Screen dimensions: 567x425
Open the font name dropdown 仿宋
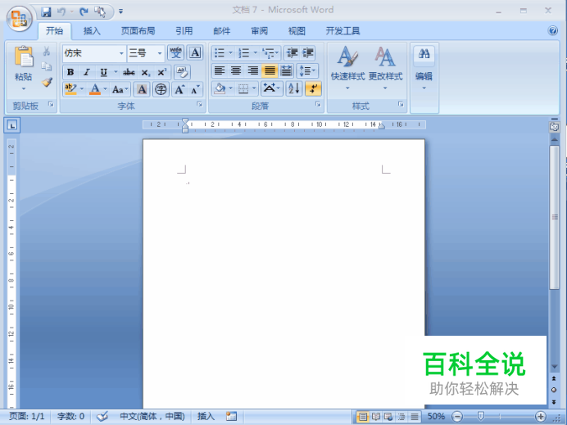point(121,53)
